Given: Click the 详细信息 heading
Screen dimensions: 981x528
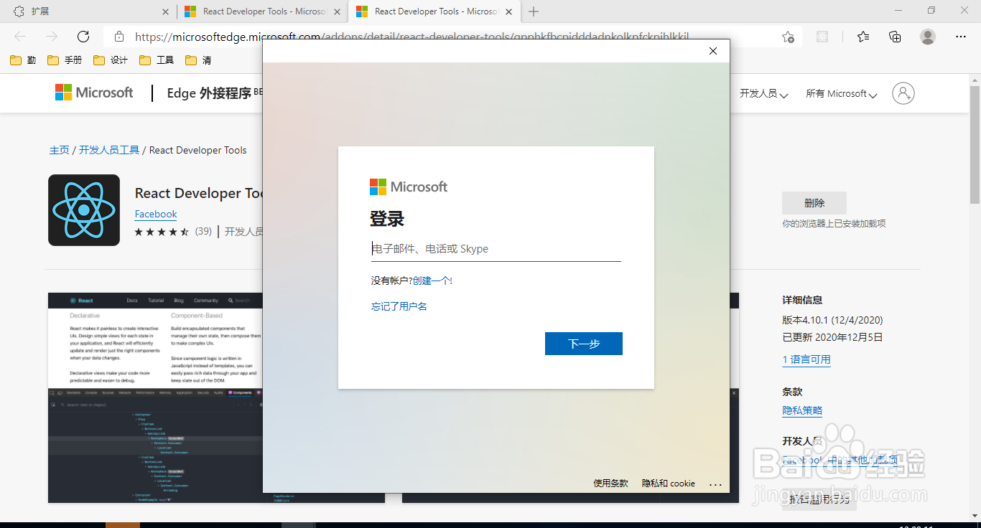Looking at the screenshot, I should click(802, 300).
